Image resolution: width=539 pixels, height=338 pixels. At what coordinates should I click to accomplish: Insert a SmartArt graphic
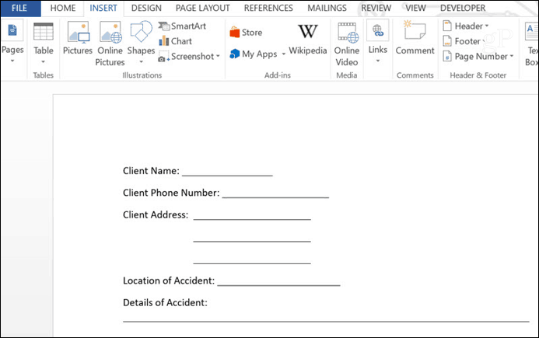[182, 26]
